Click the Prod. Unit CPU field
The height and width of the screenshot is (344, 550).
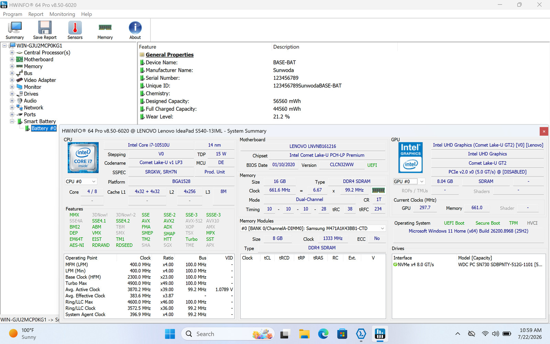(x=214, y=172)
